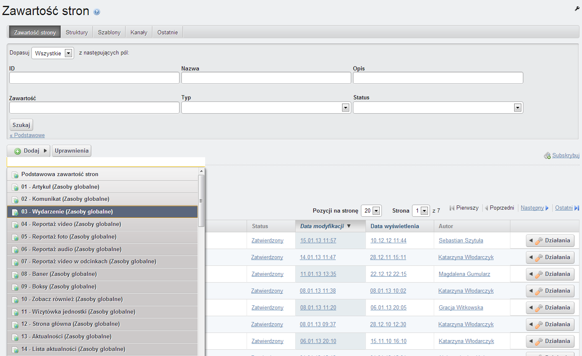The height and width of the screenshot is (356, 582).
Task: Click the wrench icon in Sebastian Szytuła's row
Action: tap(539, 241)
